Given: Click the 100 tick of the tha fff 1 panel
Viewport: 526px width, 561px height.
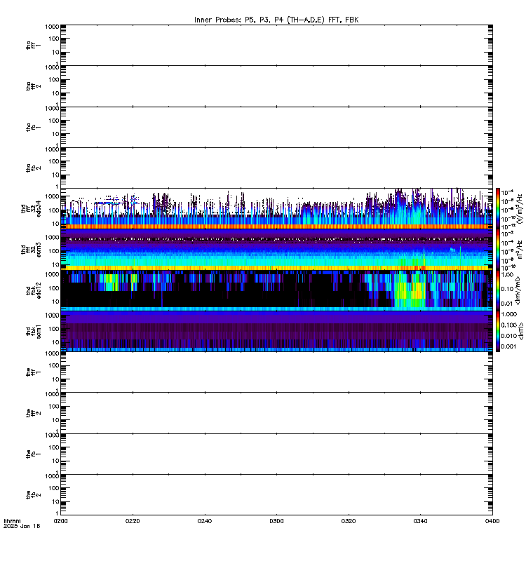Looking at the screenshot, I should [54, 39].
